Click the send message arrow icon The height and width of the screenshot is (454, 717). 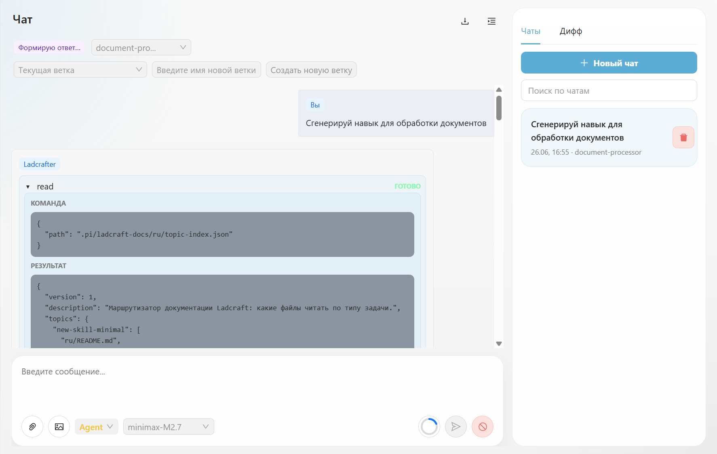tap(456, 427)
